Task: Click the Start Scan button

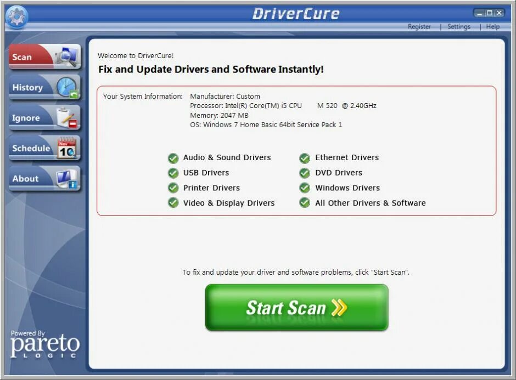Action: pos(296,308)
